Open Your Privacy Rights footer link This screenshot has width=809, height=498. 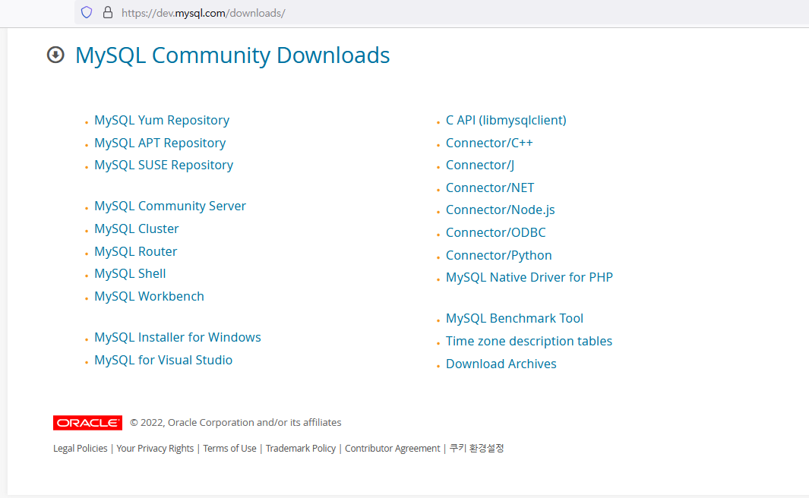155,449
